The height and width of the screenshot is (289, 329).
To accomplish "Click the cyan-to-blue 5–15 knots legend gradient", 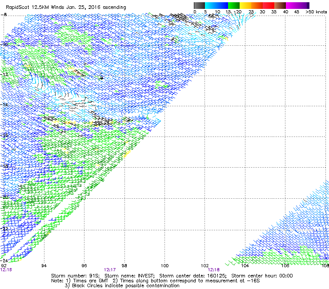I will click(x=217, y=5).
